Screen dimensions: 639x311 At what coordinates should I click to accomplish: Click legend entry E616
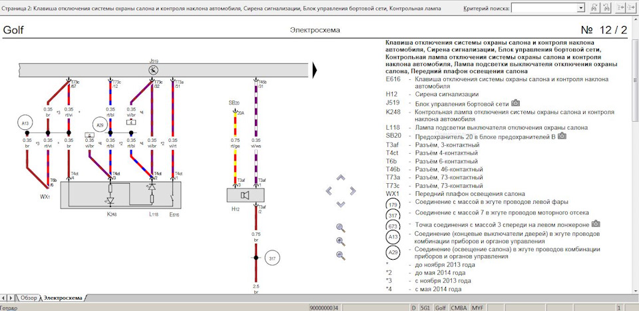pyautogui.click(x=497, y=83)
